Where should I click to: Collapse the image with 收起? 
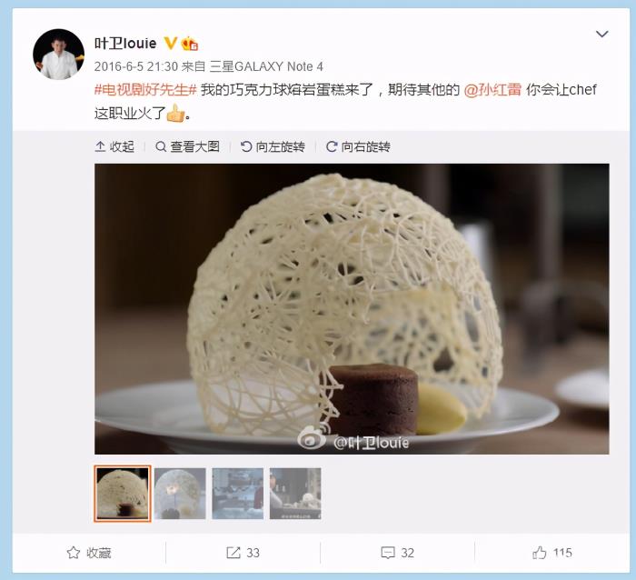point(114,146)
